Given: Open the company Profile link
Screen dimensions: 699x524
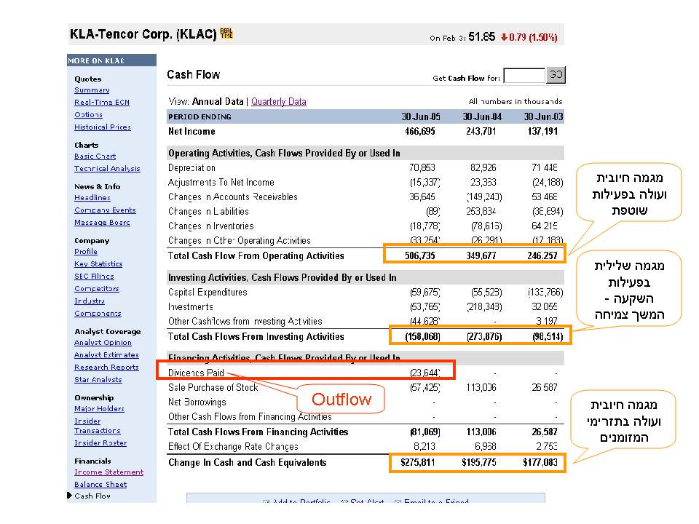Looking at the screenshot, I should click(x=86, y=252).
